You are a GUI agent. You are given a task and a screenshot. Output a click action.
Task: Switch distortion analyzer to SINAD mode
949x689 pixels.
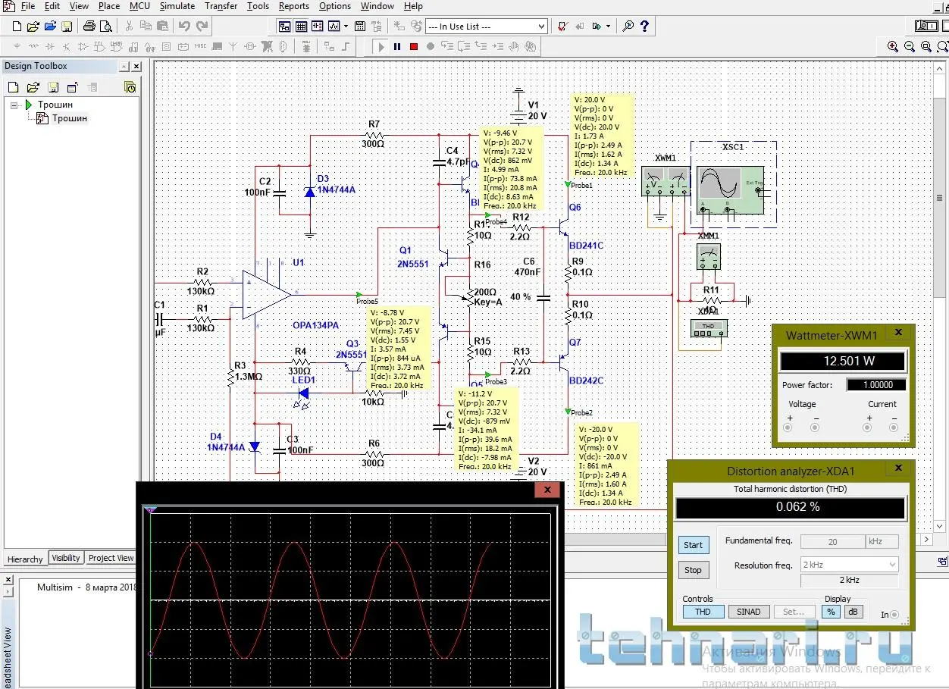coord(748,612)
